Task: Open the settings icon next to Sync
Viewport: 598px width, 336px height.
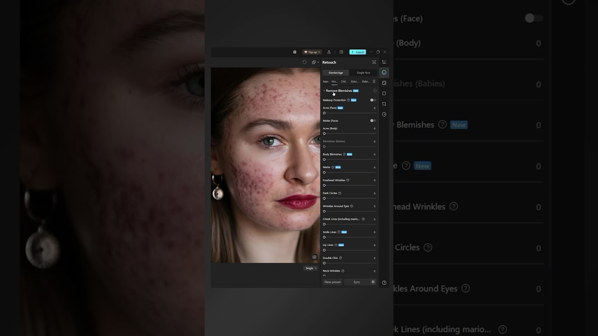Action: pyautogui.click(x=373, y=282)
